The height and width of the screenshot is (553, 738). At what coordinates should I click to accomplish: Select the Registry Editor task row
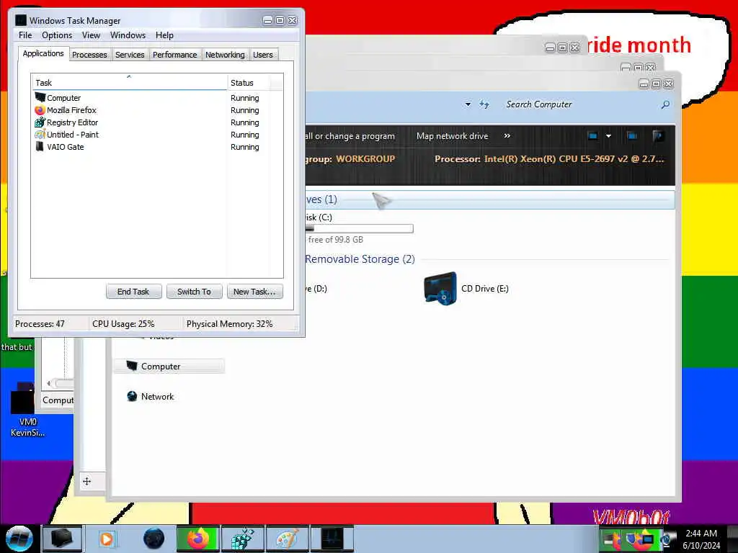(x=156, y=122)
